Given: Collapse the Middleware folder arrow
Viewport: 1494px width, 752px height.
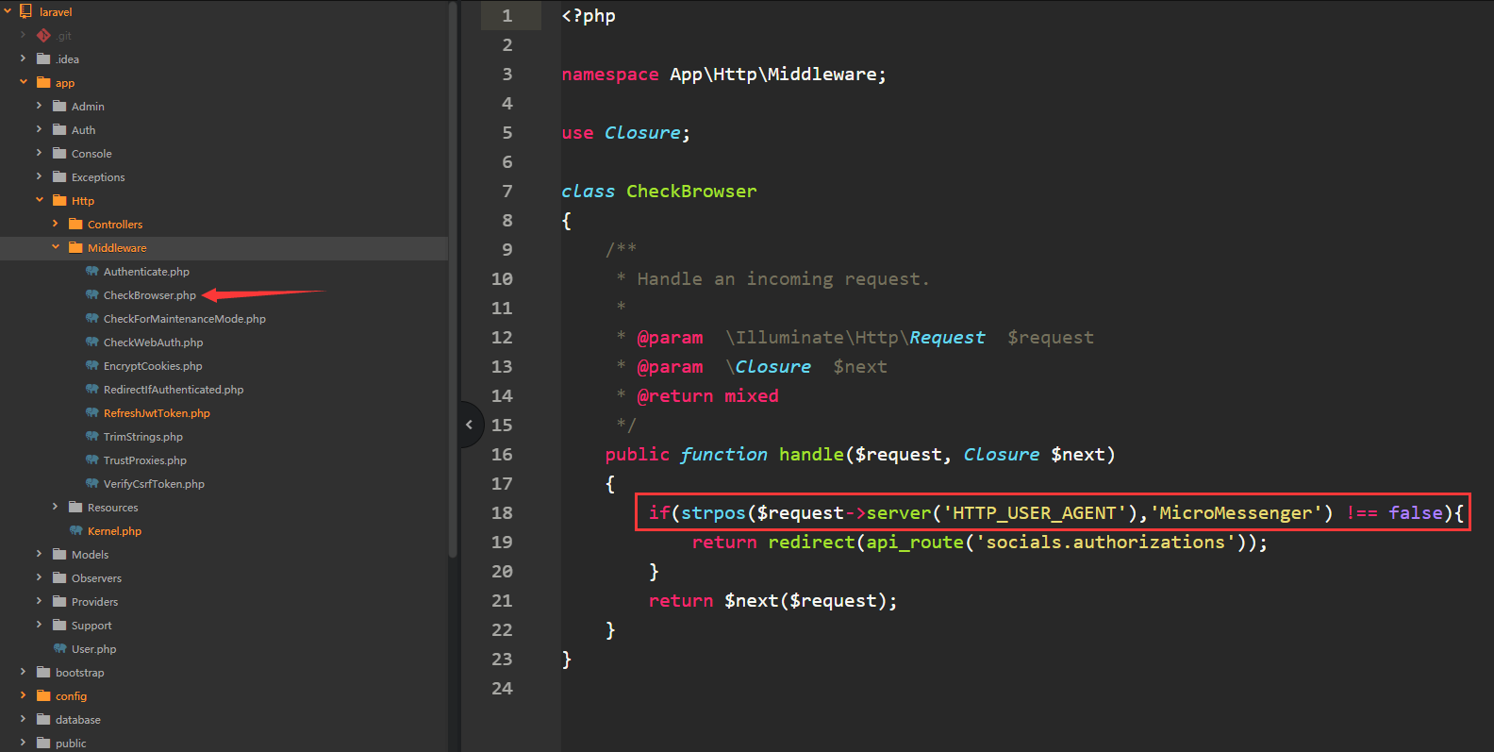Looking at the screenshot, I should click(x=56, y=247).
